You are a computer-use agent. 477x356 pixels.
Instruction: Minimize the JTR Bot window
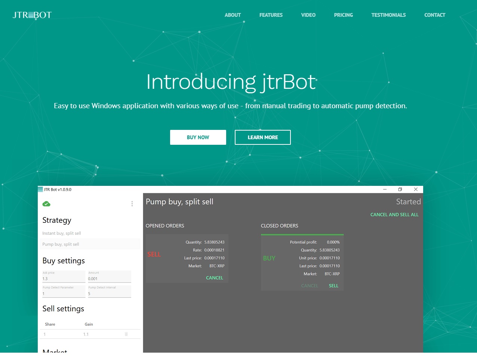385,190
